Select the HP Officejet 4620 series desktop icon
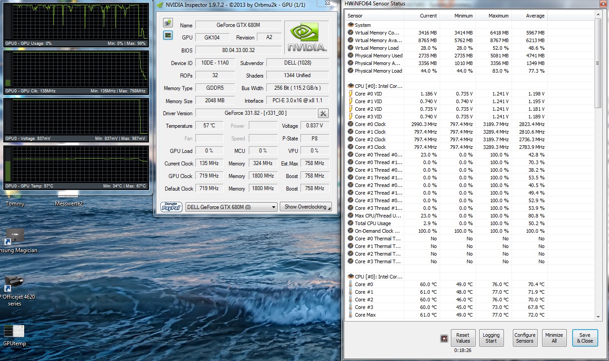Viewport: 609px width, 361px height. pos(15,291)
